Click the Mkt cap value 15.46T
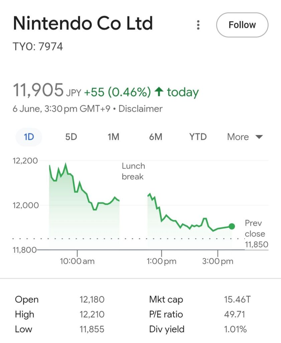Image resolution: width=281 pixels, height=343 pixels. [235, 299]
